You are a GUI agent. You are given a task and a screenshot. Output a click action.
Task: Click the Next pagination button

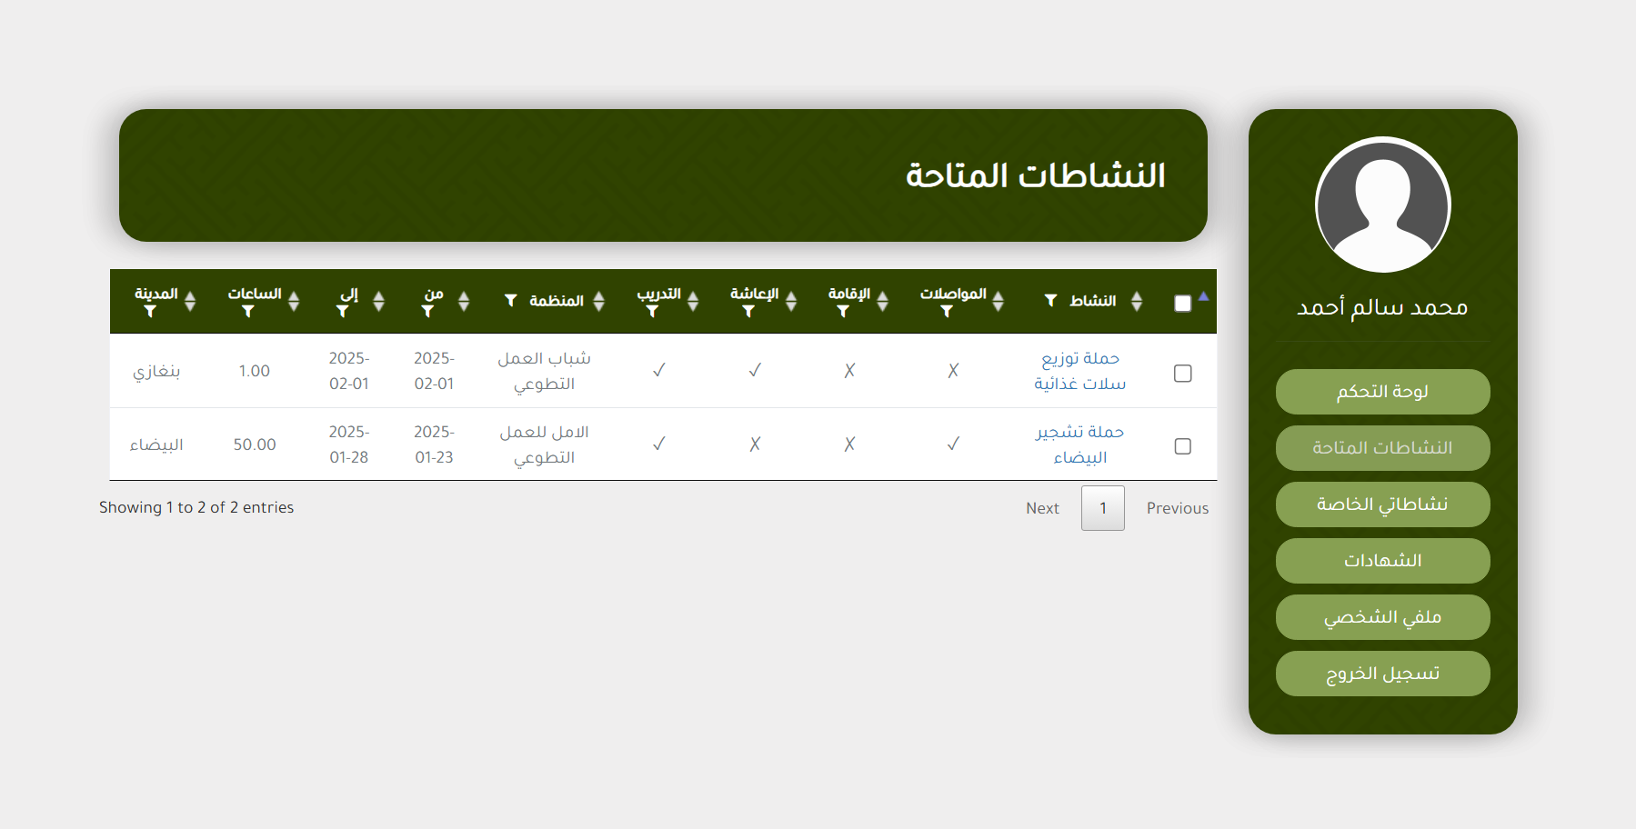click(1042, 508)
